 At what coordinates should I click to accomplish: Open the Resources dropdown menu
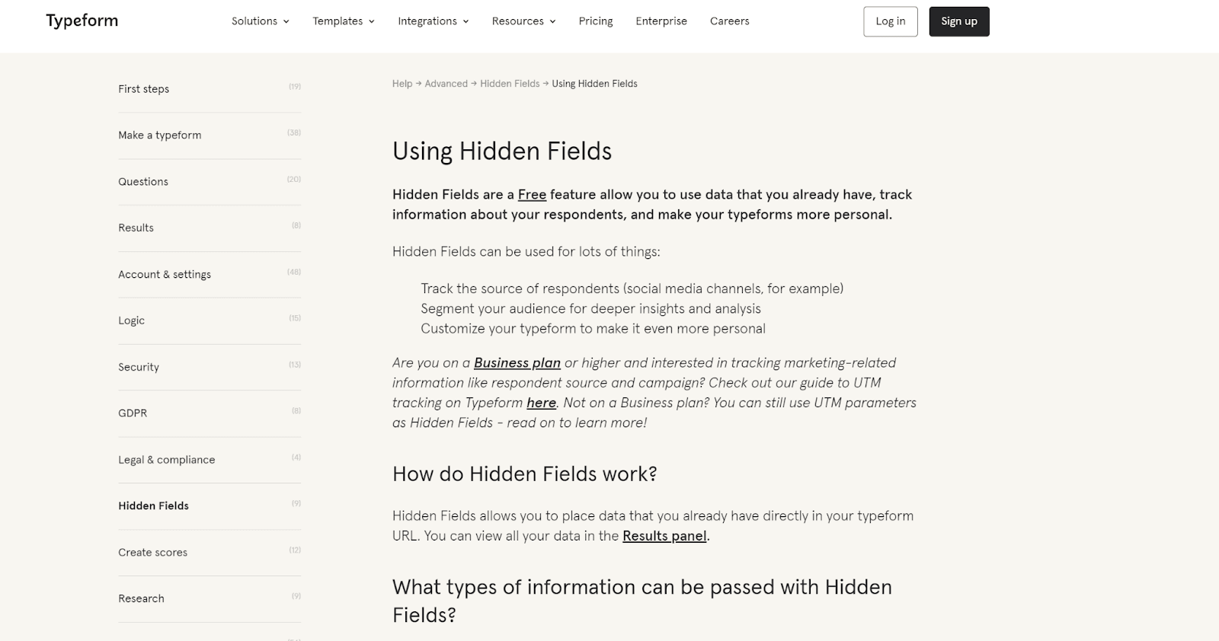pos(523,21)
